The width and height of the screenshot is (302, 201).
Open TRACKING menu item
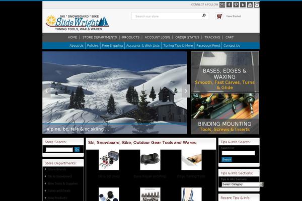[212, 37]
